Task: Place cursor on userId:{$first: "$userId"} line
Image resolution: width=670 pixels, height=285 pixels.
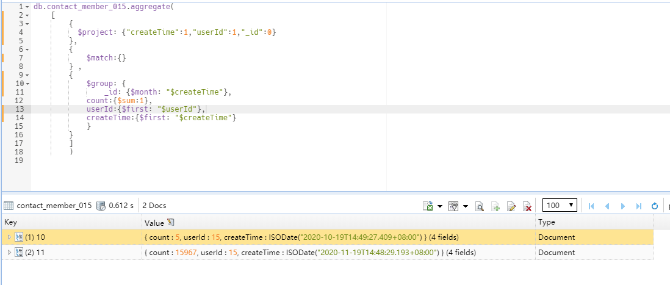Action: click(146, 109)
